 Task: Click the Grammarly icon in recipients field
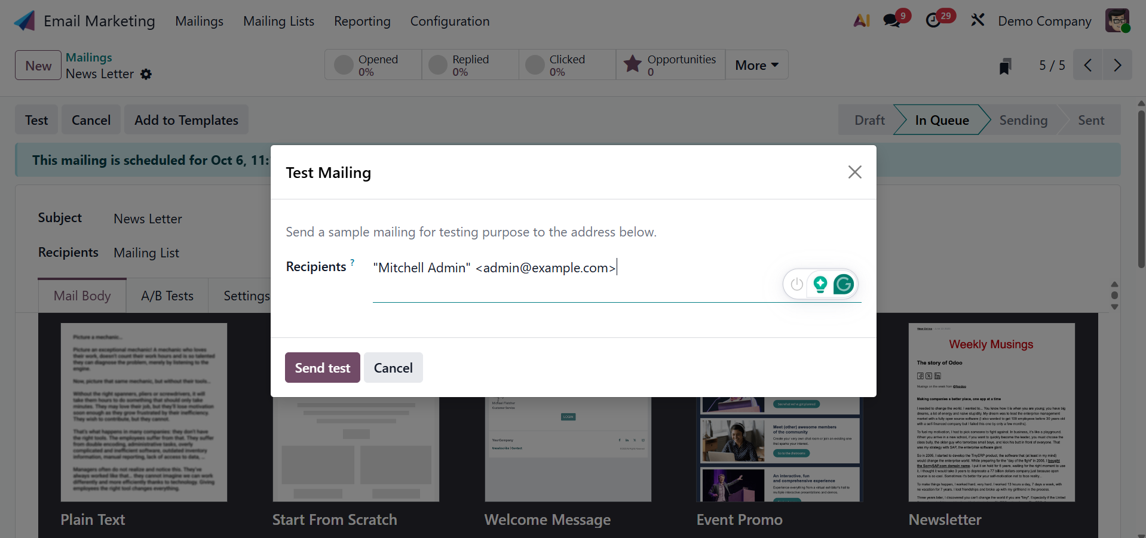[x=843, y=284]
